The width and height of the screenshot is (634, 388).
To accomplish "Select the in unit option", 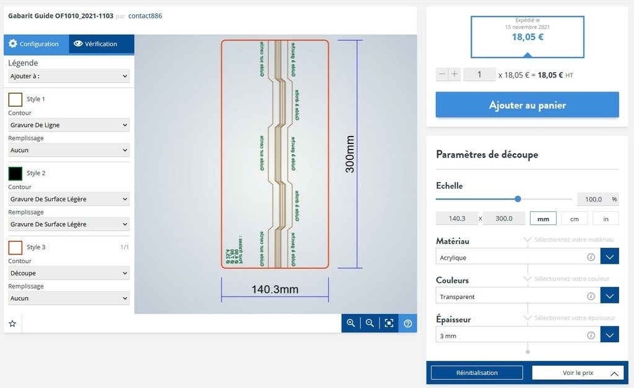I will click(606, 219).
